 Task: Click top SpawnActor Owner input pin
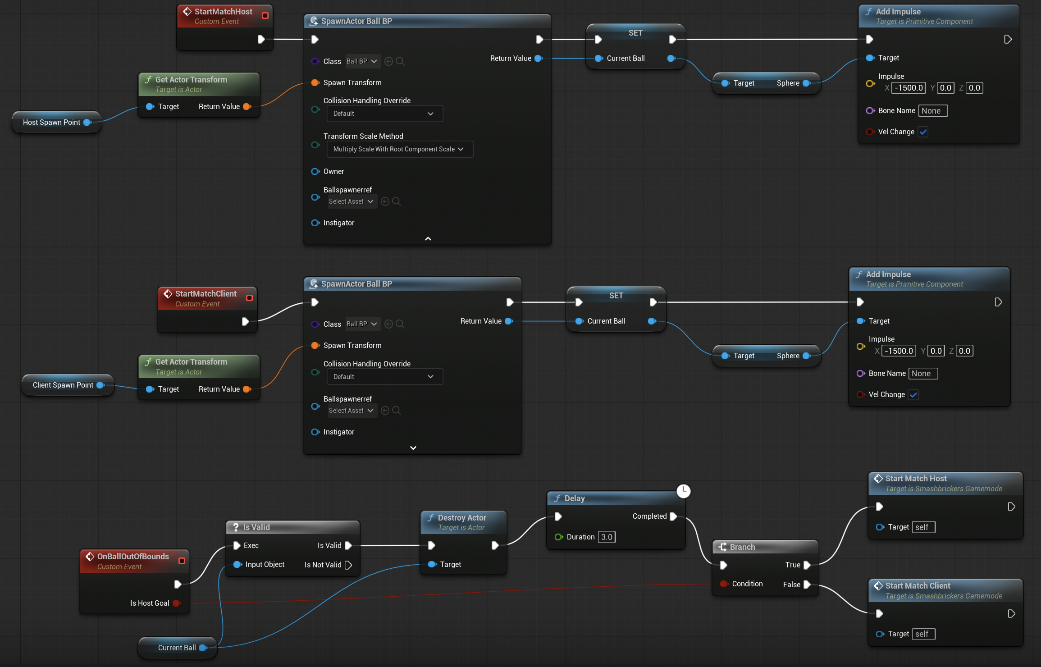click(315, 172)
